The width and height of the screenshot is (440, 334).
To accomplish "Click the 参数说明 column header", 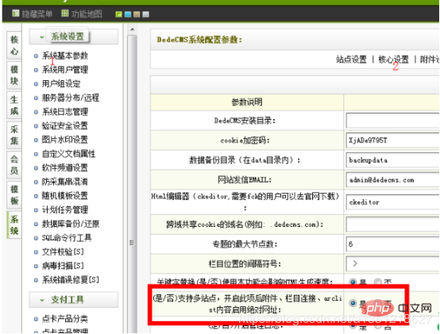I will [247, 102].
